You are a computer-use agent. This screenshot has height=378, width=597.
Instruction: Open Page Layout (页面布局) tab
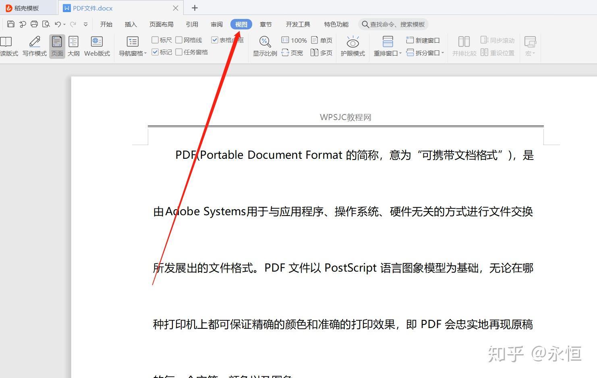click(162, 24)
